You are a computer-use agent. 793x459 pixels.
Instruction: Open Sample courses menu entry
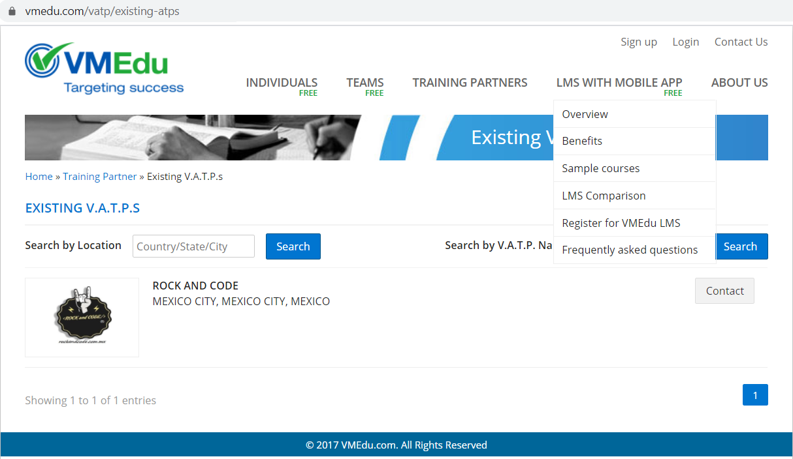point(600,168)
